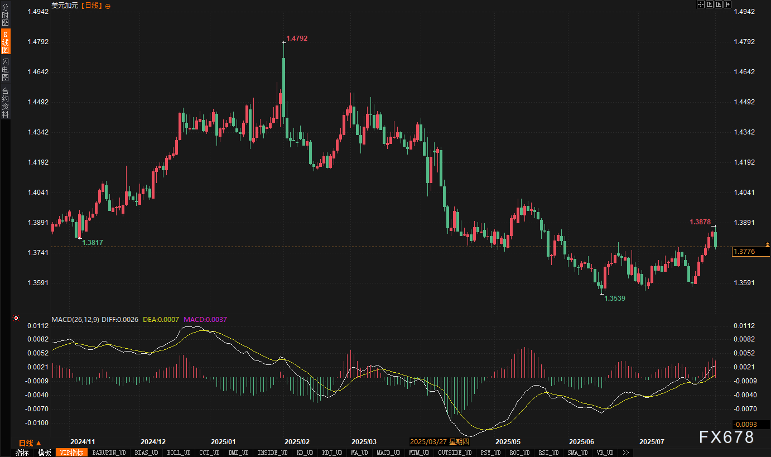
Task: Apply the MACD_UD indicator
Action: pyautogui.click(x=388, y=453)
